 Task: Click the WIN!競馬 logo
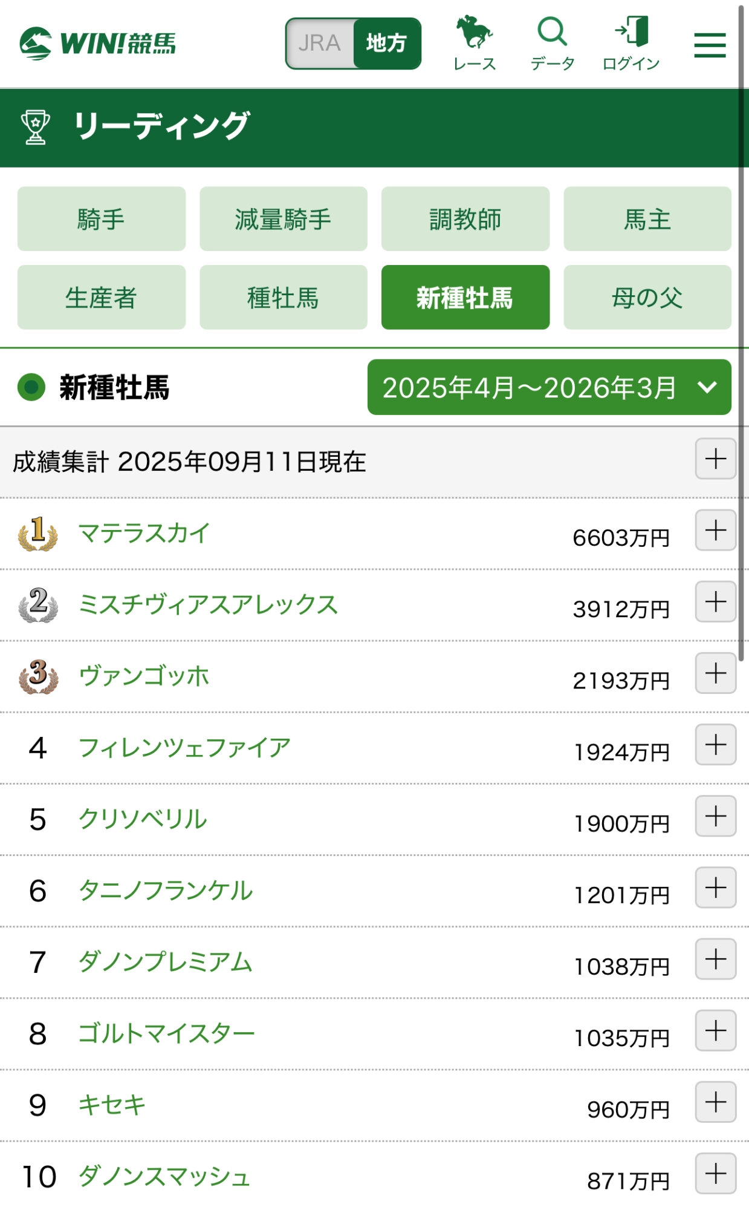coord(97,44)
